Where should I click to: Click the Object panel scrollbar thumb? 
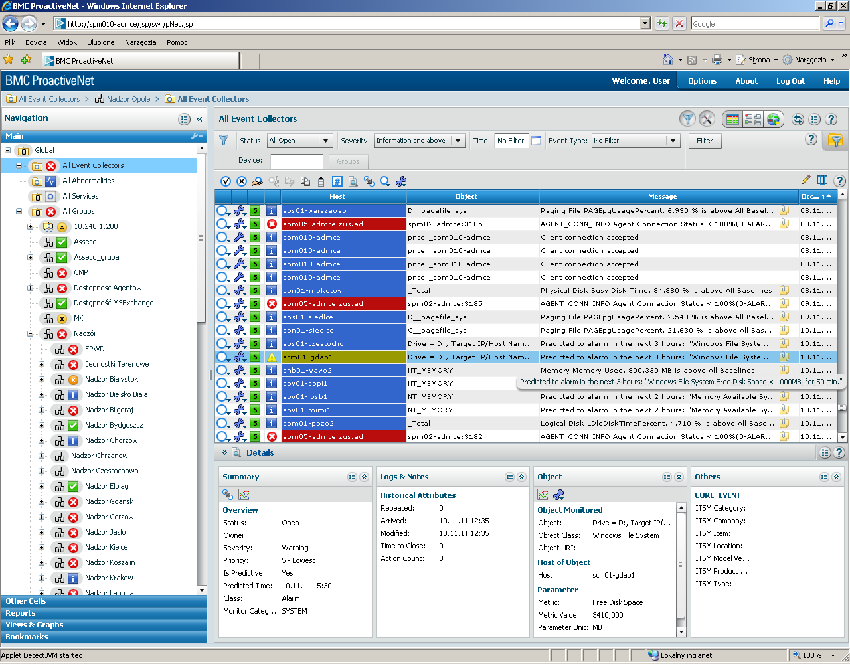pos(681,565)
